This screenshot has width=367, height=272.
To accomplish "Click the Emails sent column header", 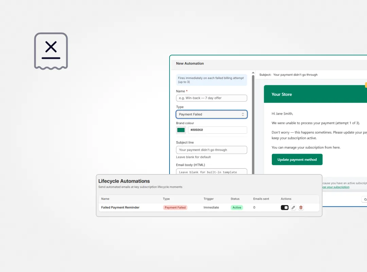I will (x=261, y=199).
